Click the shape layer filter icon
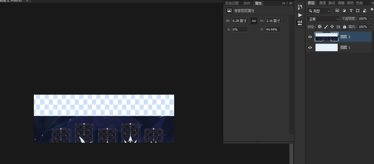The height and width of the screenshot is (164, 374). tap(358, 11)
